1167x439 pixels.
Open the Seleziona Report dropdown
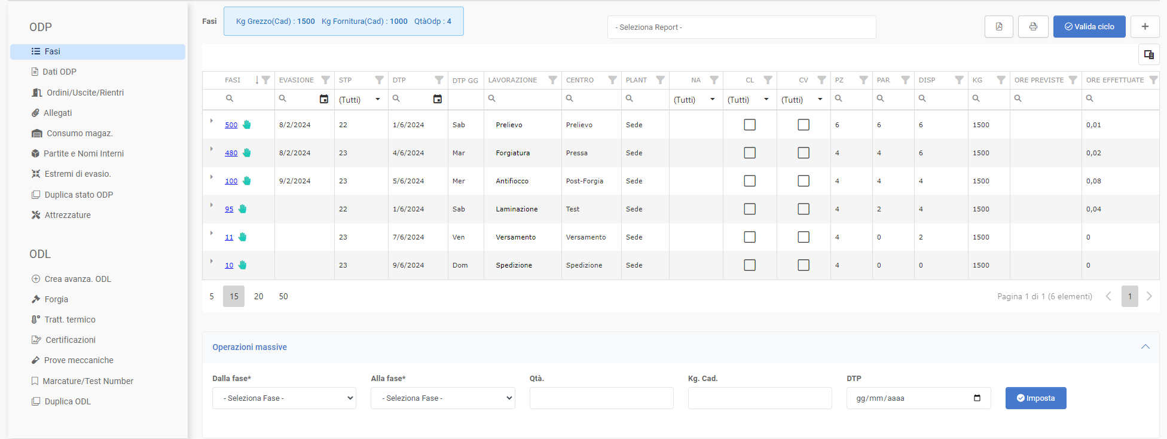(741, 27)
